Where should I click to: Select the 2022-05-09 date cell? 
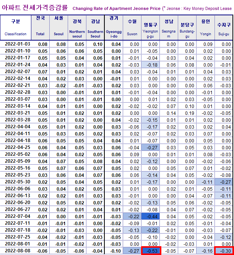18,161
